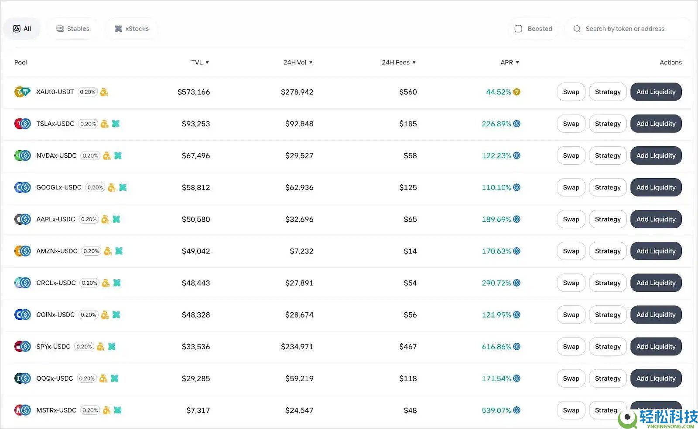Viewport: 698px width, 429px height.
Task: Enable the Boosted filter checkbox
Action: tap(518, 28)
